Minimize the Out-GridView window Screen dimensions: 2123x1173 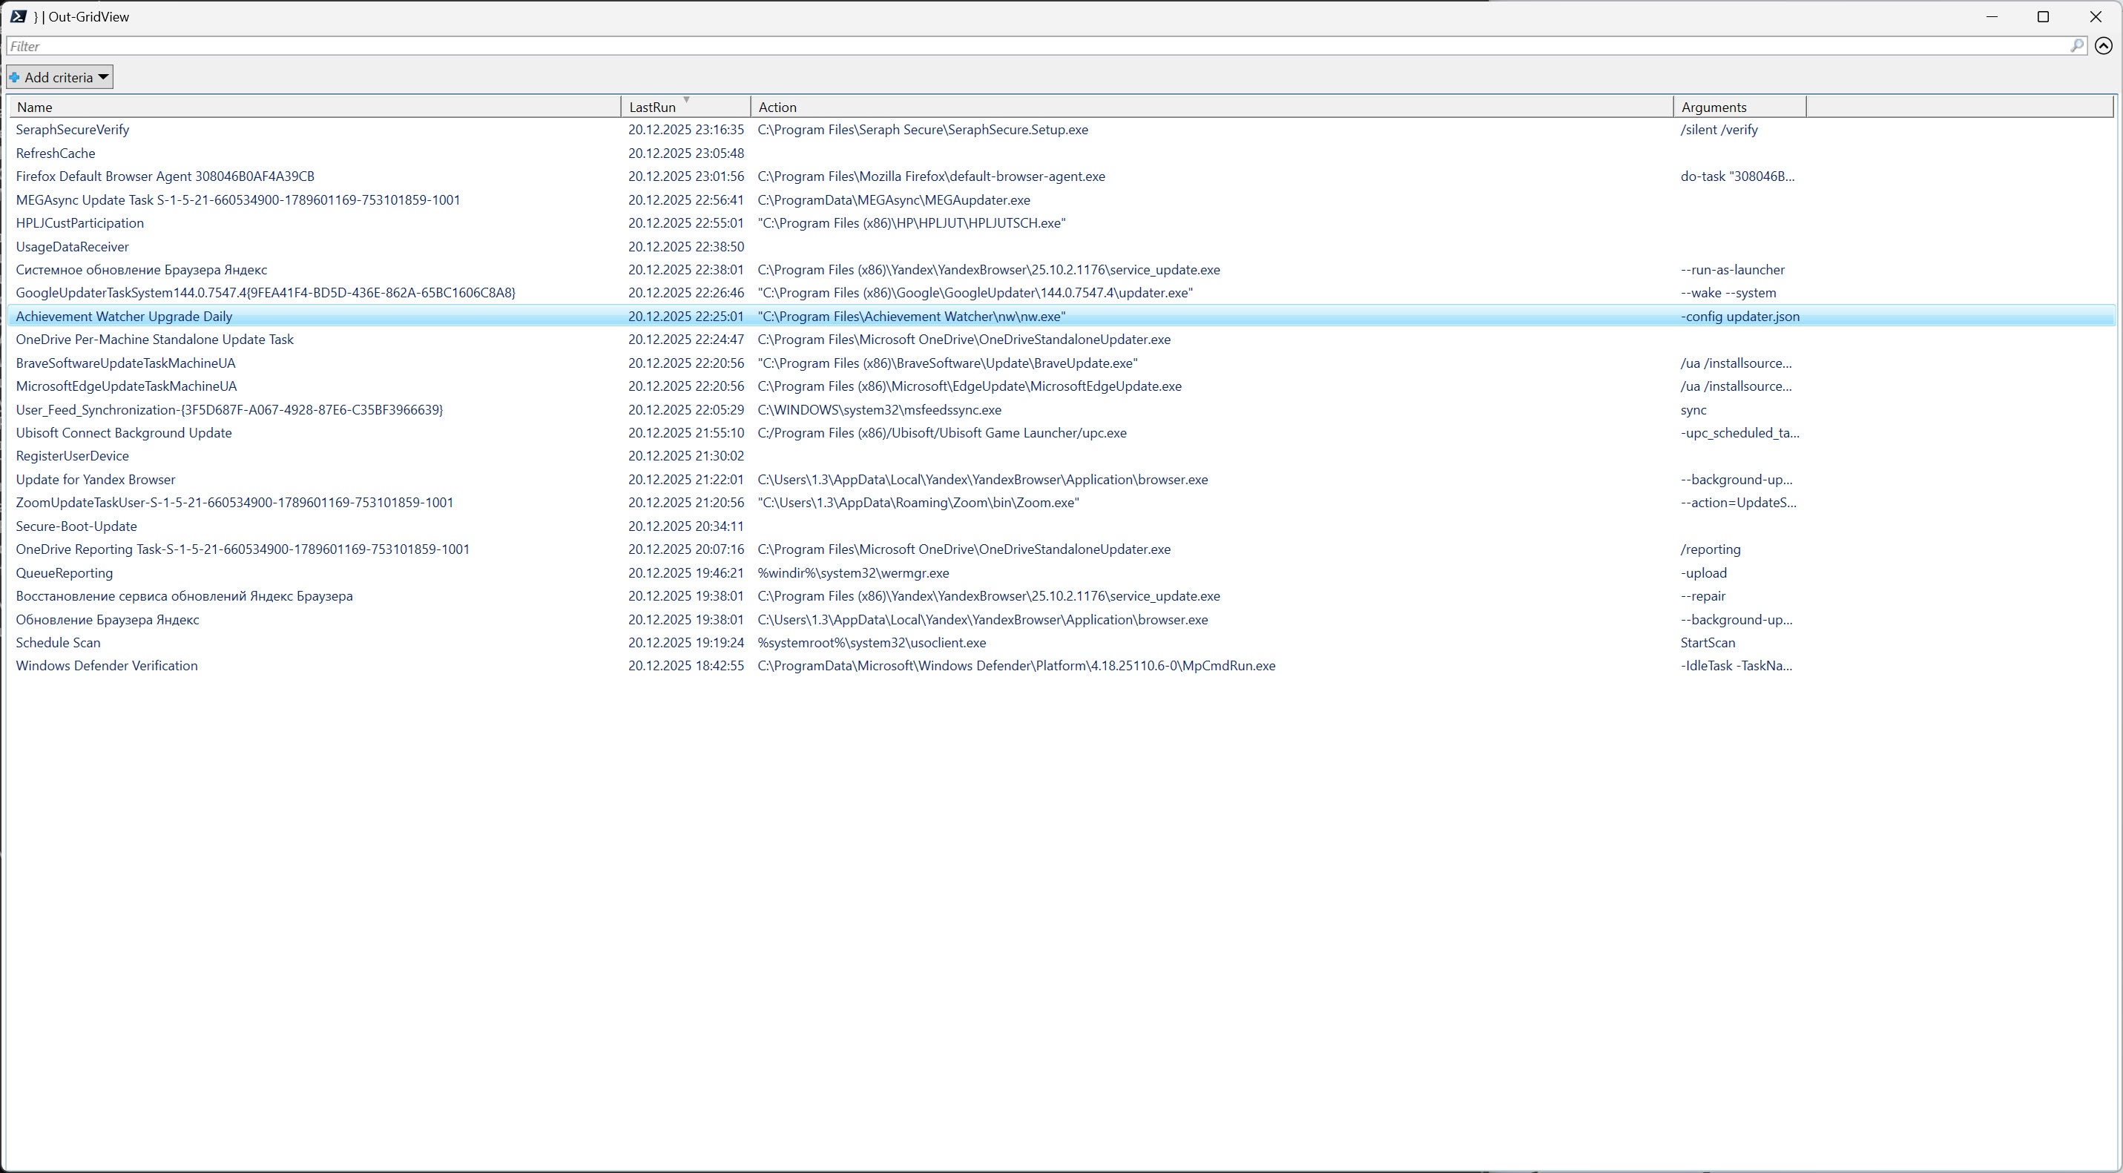point(1992,16)
